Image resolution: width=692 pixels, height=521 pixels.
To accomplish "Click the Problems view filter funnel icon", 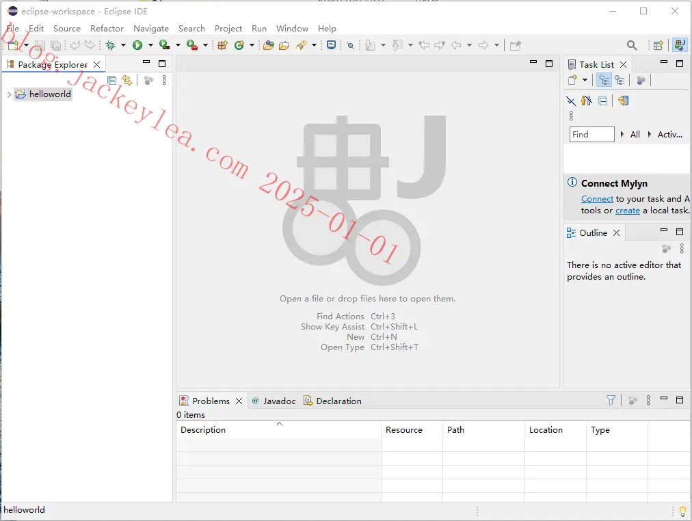I will tap(611, 401).
